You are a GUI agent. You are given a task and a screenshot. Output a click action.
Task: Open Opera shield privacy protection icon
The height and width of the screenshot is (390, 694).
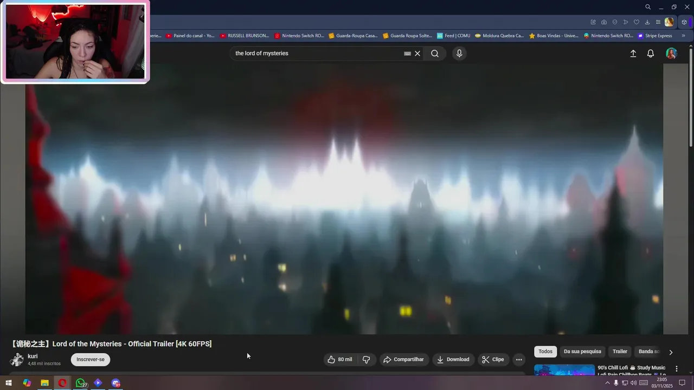coord(615,22)
